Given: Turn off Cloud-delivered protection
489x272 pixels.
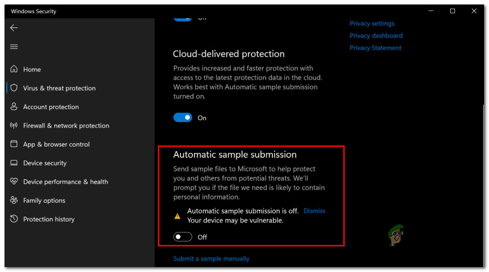Looking at the screenshot, I should click(183, 118).
